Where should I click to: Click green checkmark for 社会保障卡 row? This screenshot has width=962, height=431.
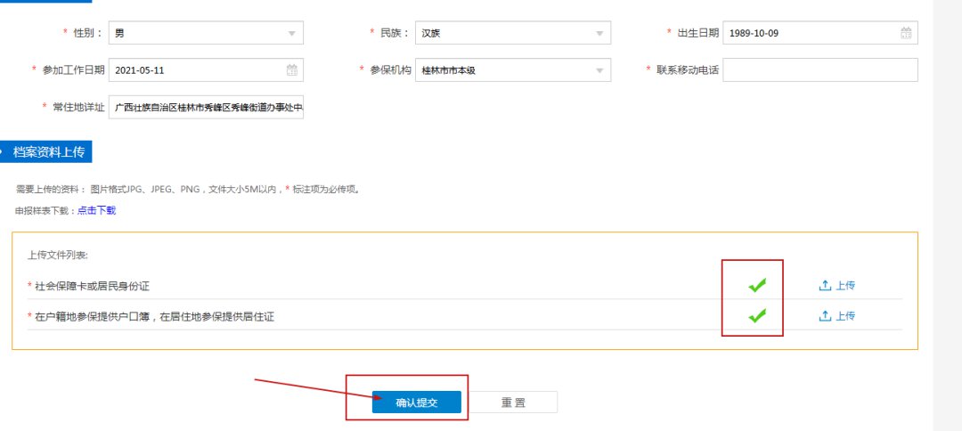click(757, 285)
